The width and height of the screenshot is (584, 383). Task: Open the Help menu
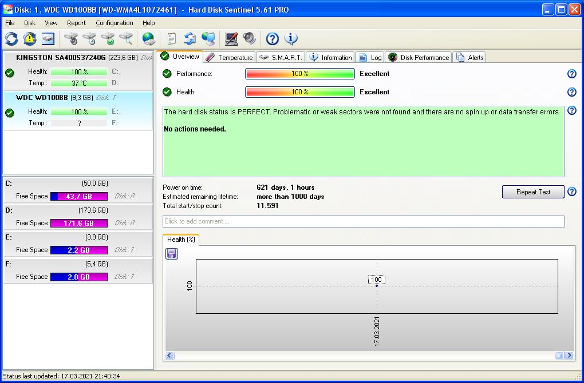pos(149,23)
